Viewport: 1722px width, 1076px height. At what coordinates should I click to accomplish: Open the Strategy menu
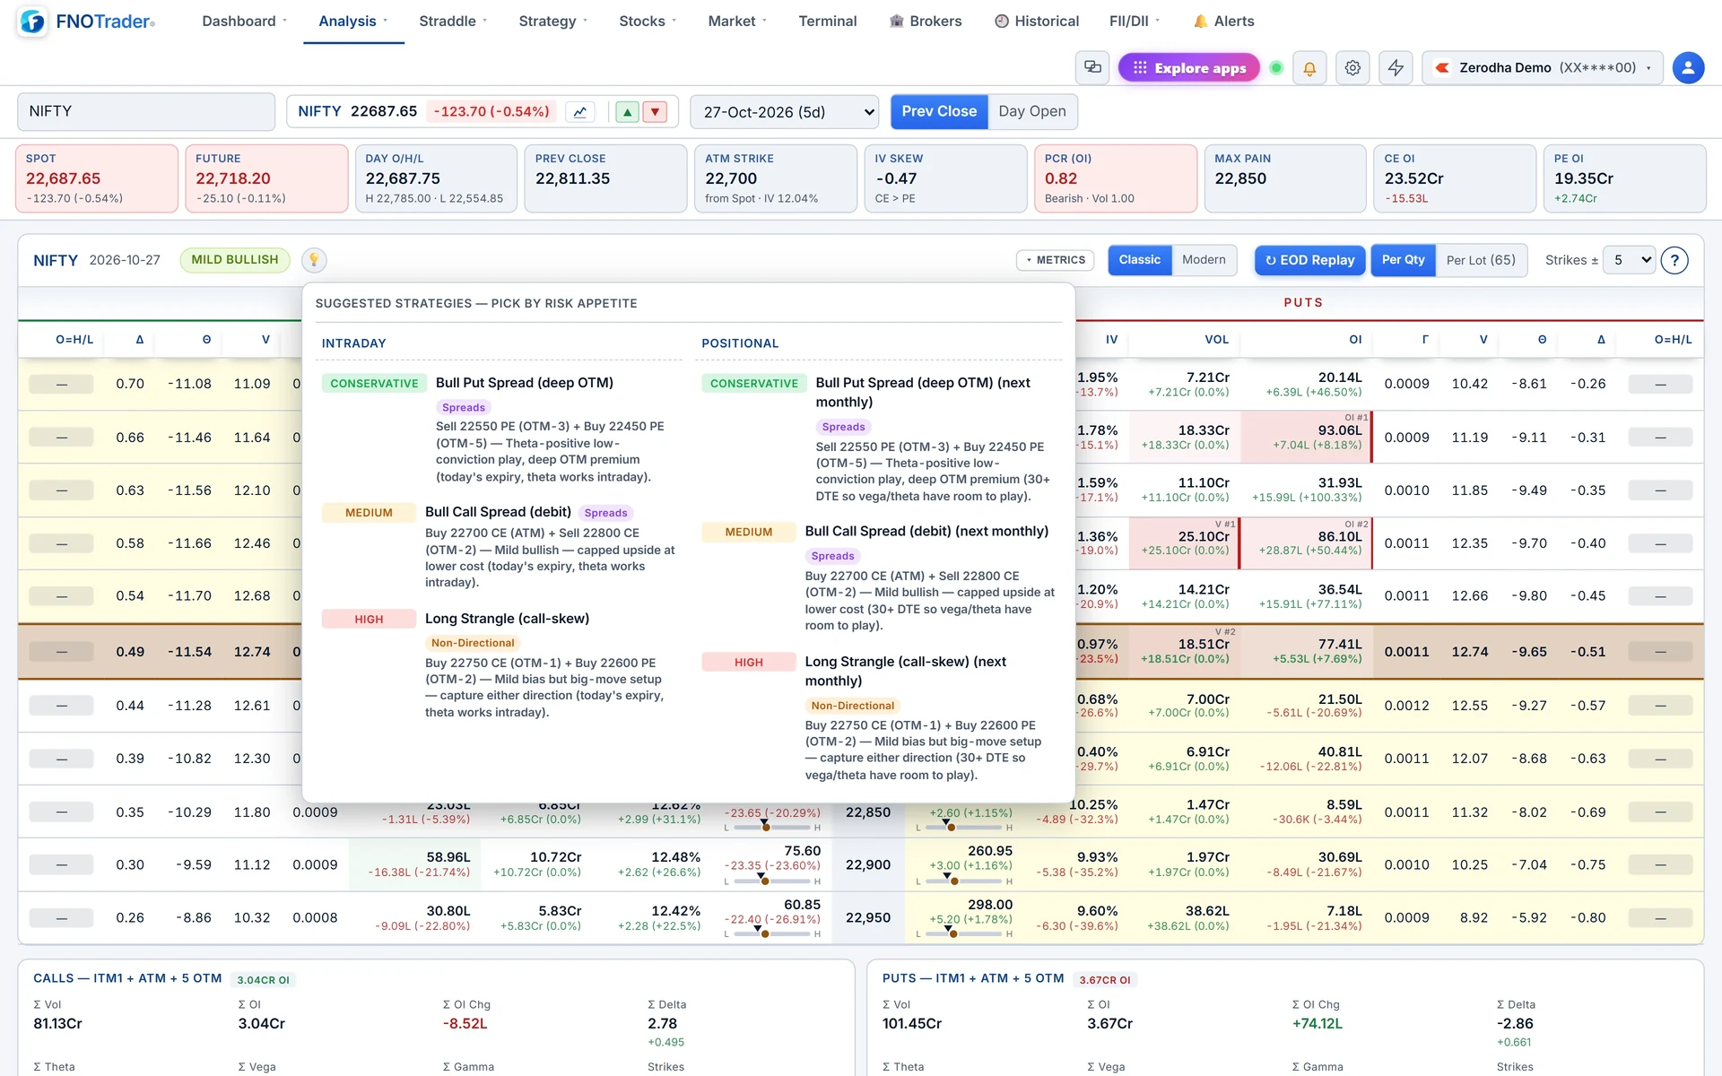552,22
